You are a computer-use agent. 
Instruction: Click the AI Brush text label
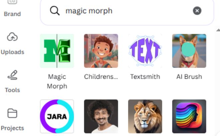click(x=189, y=77)
